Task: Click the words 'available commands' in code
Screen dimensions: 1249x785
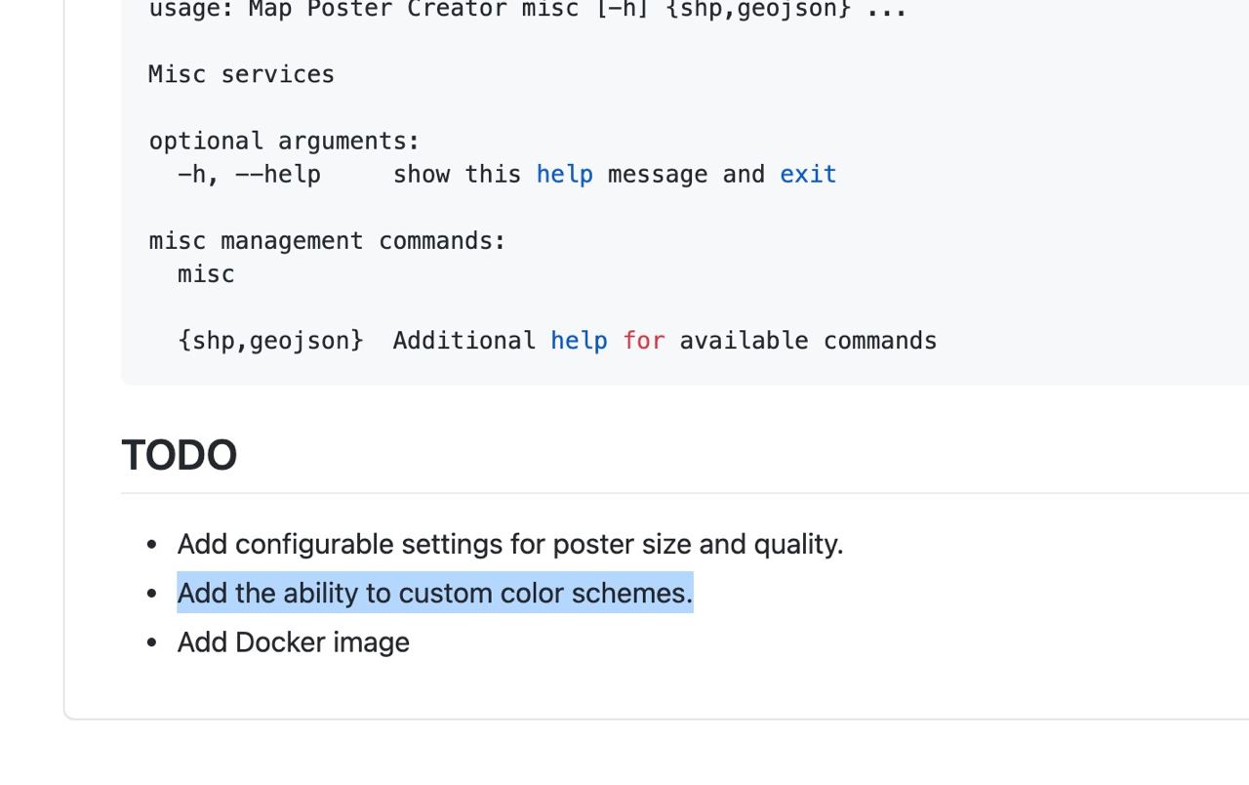Action: [808, 341]
